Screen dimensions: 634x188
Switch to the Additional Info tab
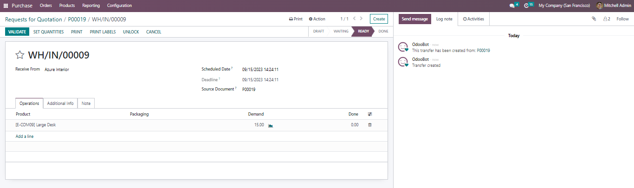click(60, 104)
